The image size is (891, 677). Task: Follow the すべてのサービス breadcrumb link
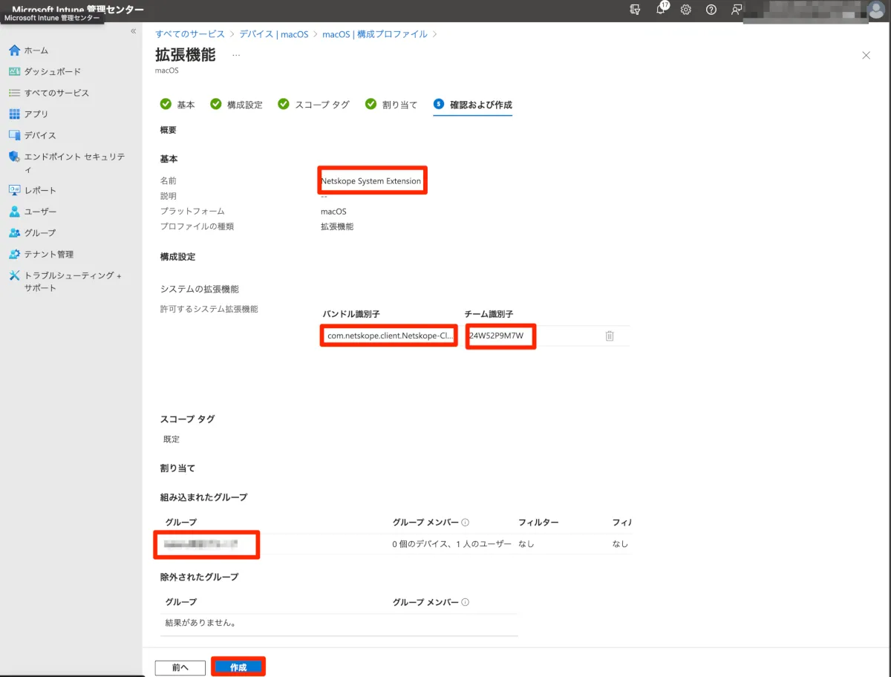[190, 34]
